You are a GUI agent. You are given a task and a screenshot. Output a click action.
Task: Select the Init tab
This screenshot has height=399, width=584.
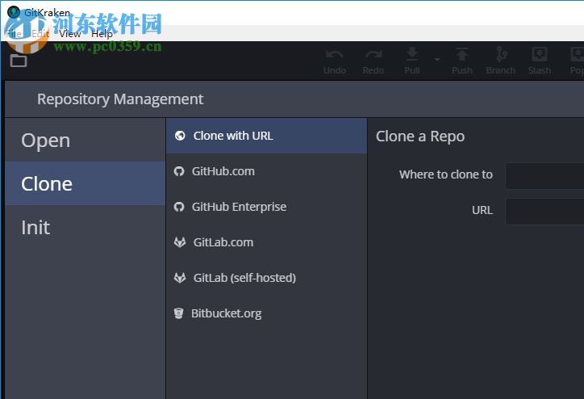tap(86, 227)
